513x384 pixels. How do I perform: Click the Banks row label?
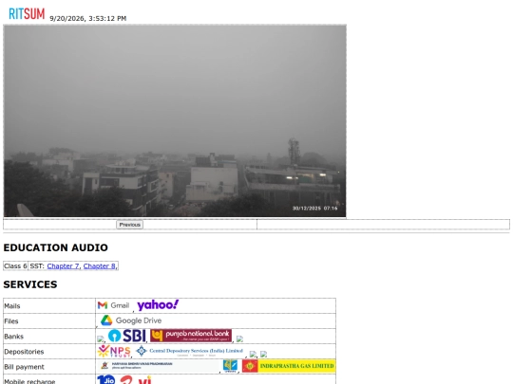click(13, 337)
